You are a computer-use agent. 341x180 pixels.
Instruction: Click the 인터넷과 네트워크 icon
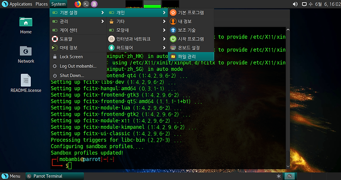[x=111, y=39]
